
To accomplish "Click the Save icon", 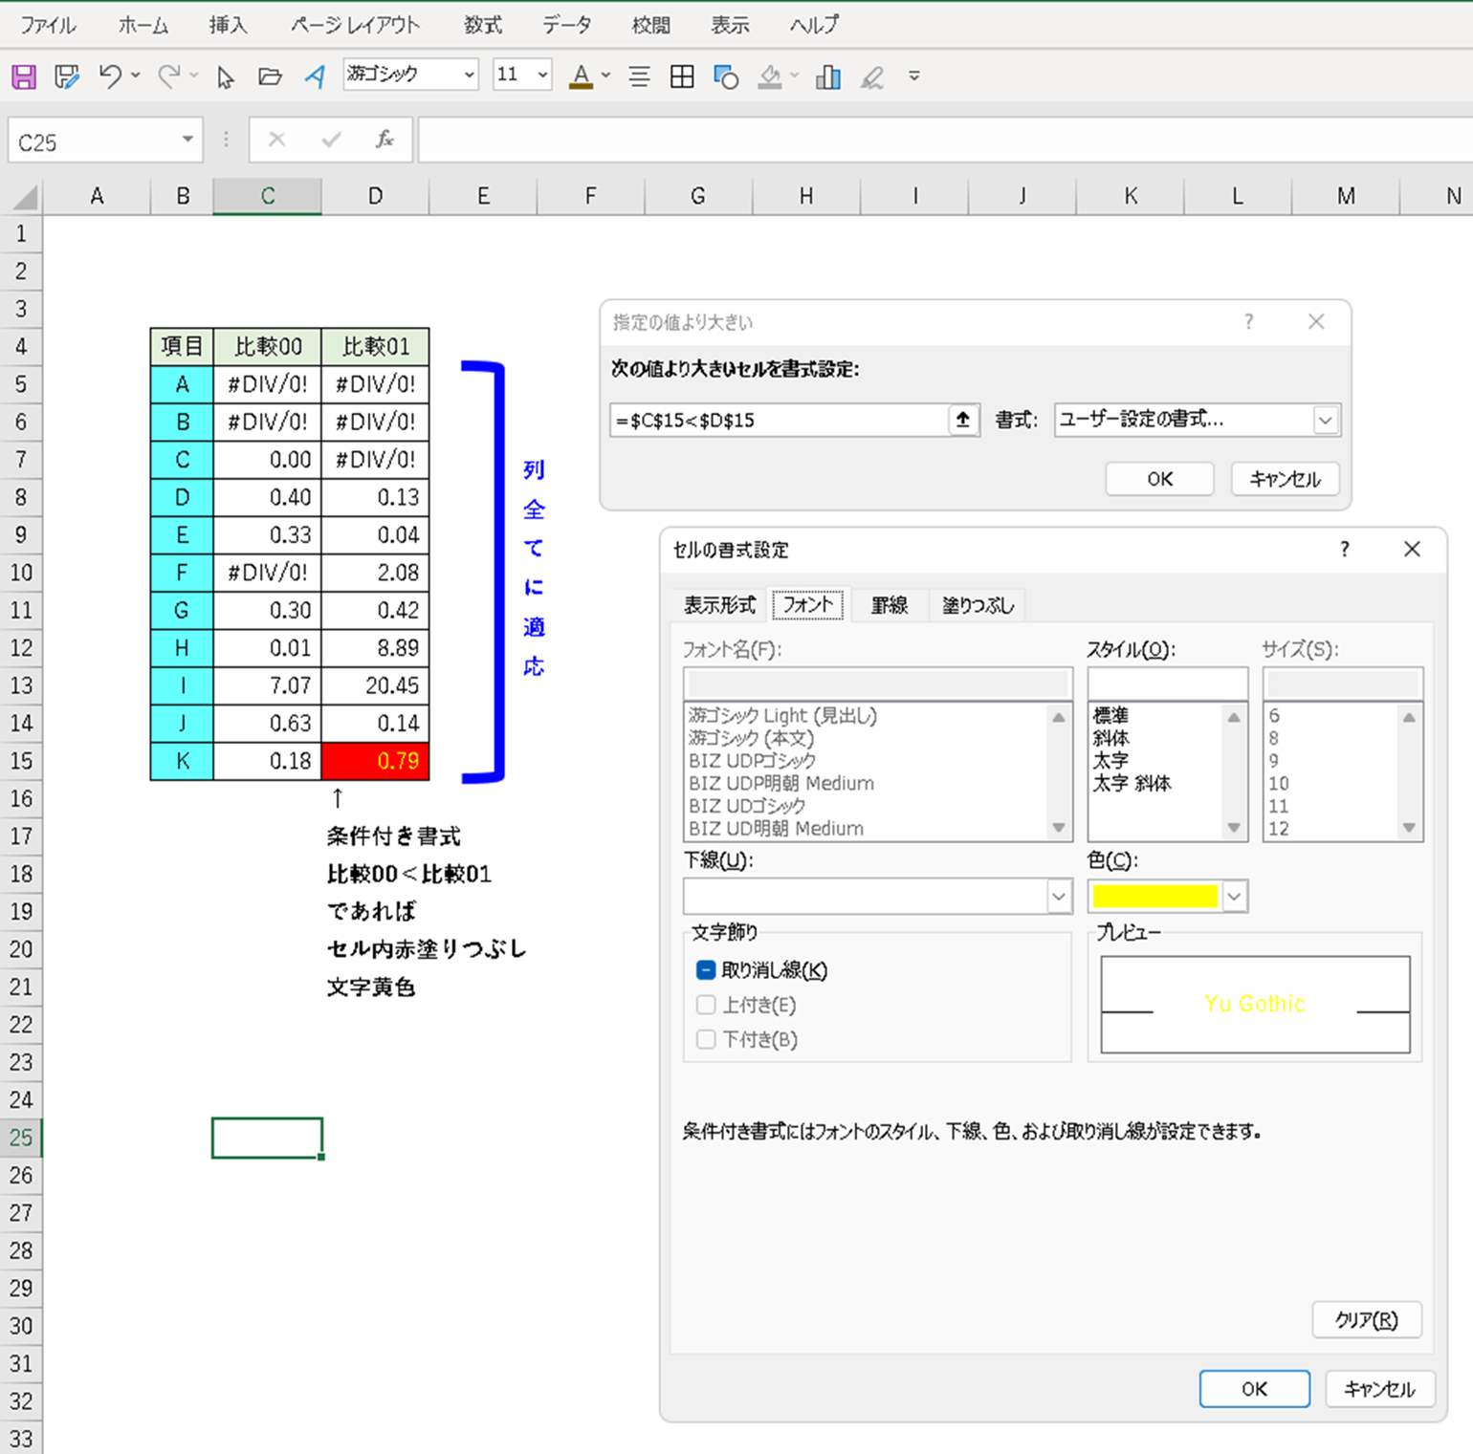I will [x=22, y=76].
